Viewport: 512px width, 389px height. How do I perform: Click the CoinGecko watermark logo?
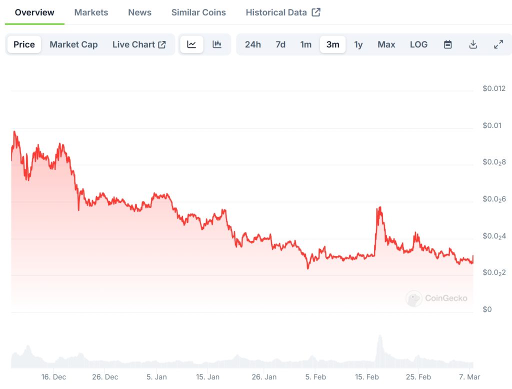pyautogui.click(x=436, y=298)
